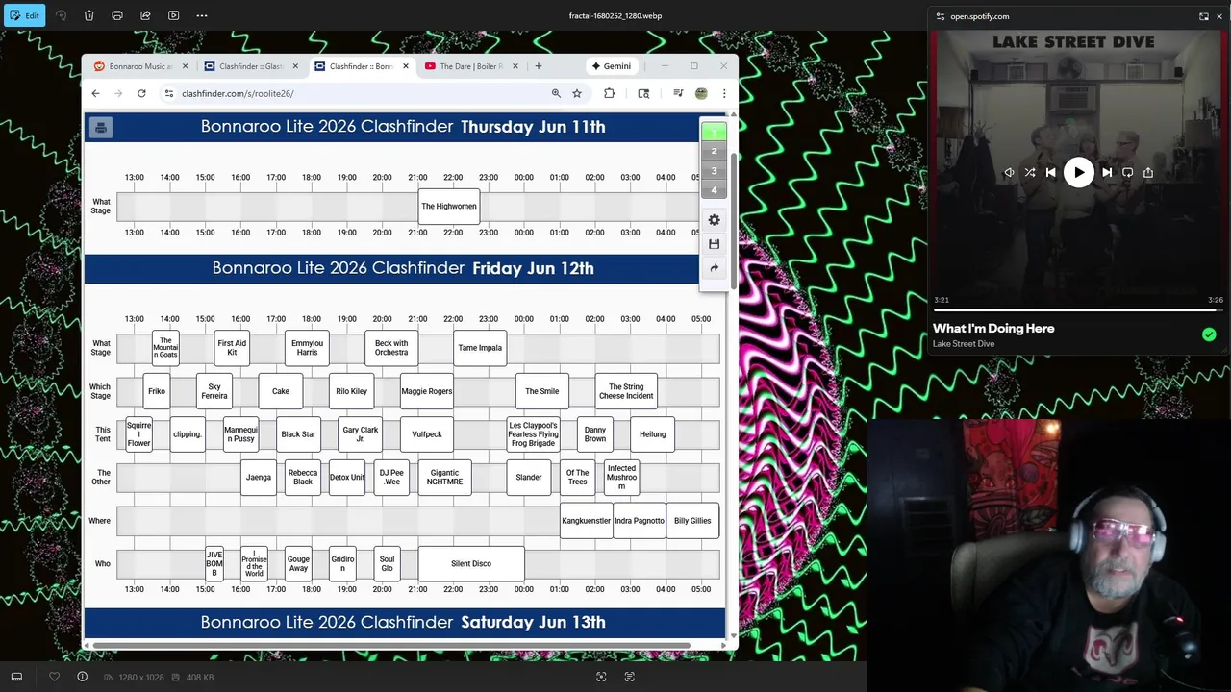The height and width of the screenshot is (692, 1231).
Task: Open Gemini in the browser
Action: (x=612, y=66)
